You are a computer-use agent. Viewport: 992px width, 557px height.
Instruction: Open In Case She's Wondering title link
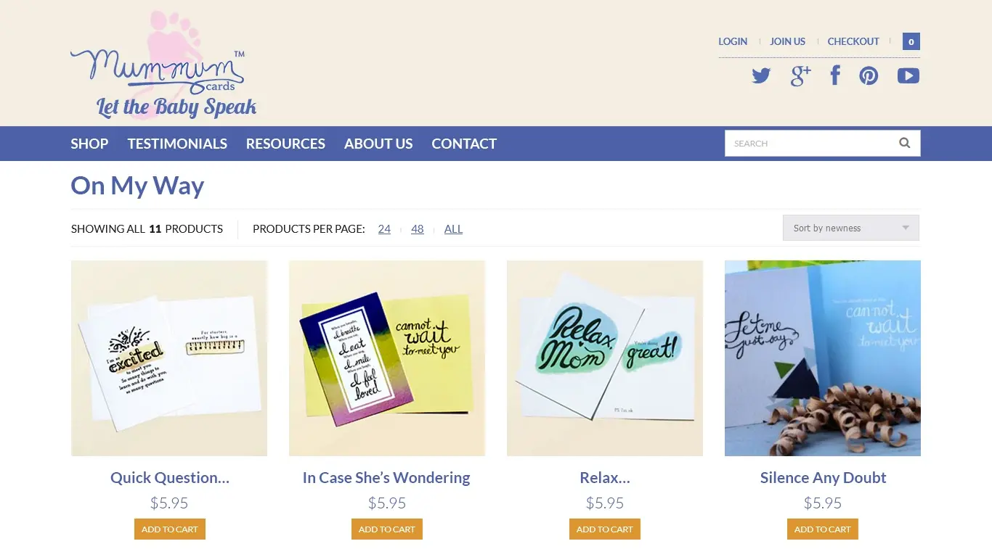pyautogui.click(x=386, y=478)
